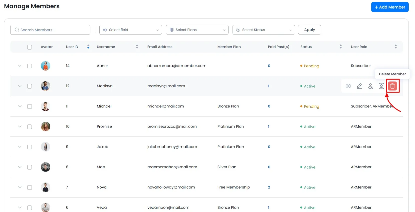Click the Username column sort arrows
Screen dimensions: 415x212
137,47
